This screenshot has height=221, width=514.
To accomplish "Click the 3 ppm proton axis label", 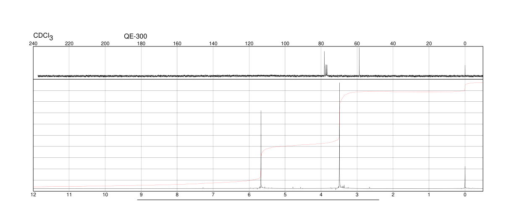I will (x=357, y=195).
